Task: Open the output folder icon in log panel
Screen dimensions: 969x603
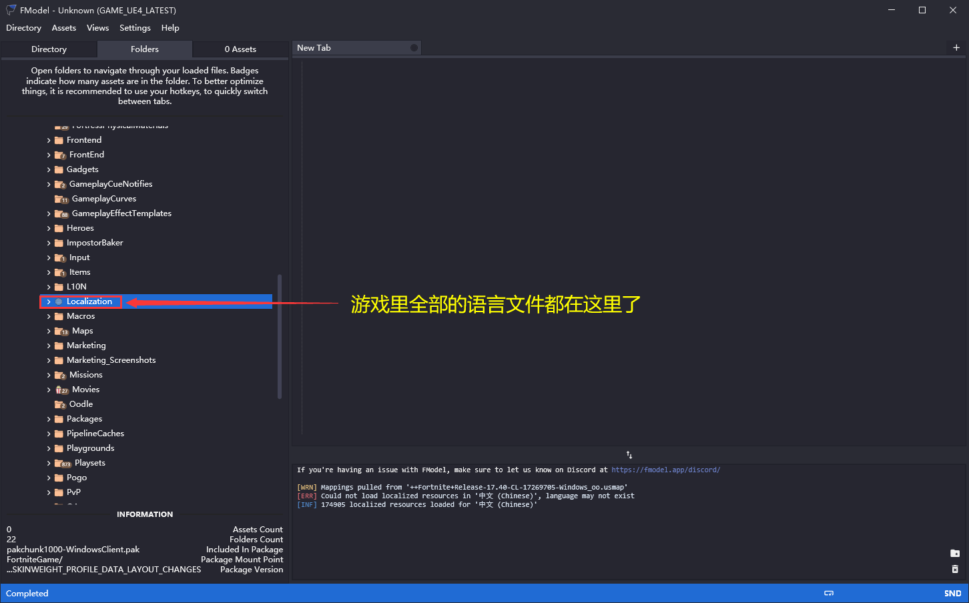Action: pyautogui.click(x=955, y=553)
